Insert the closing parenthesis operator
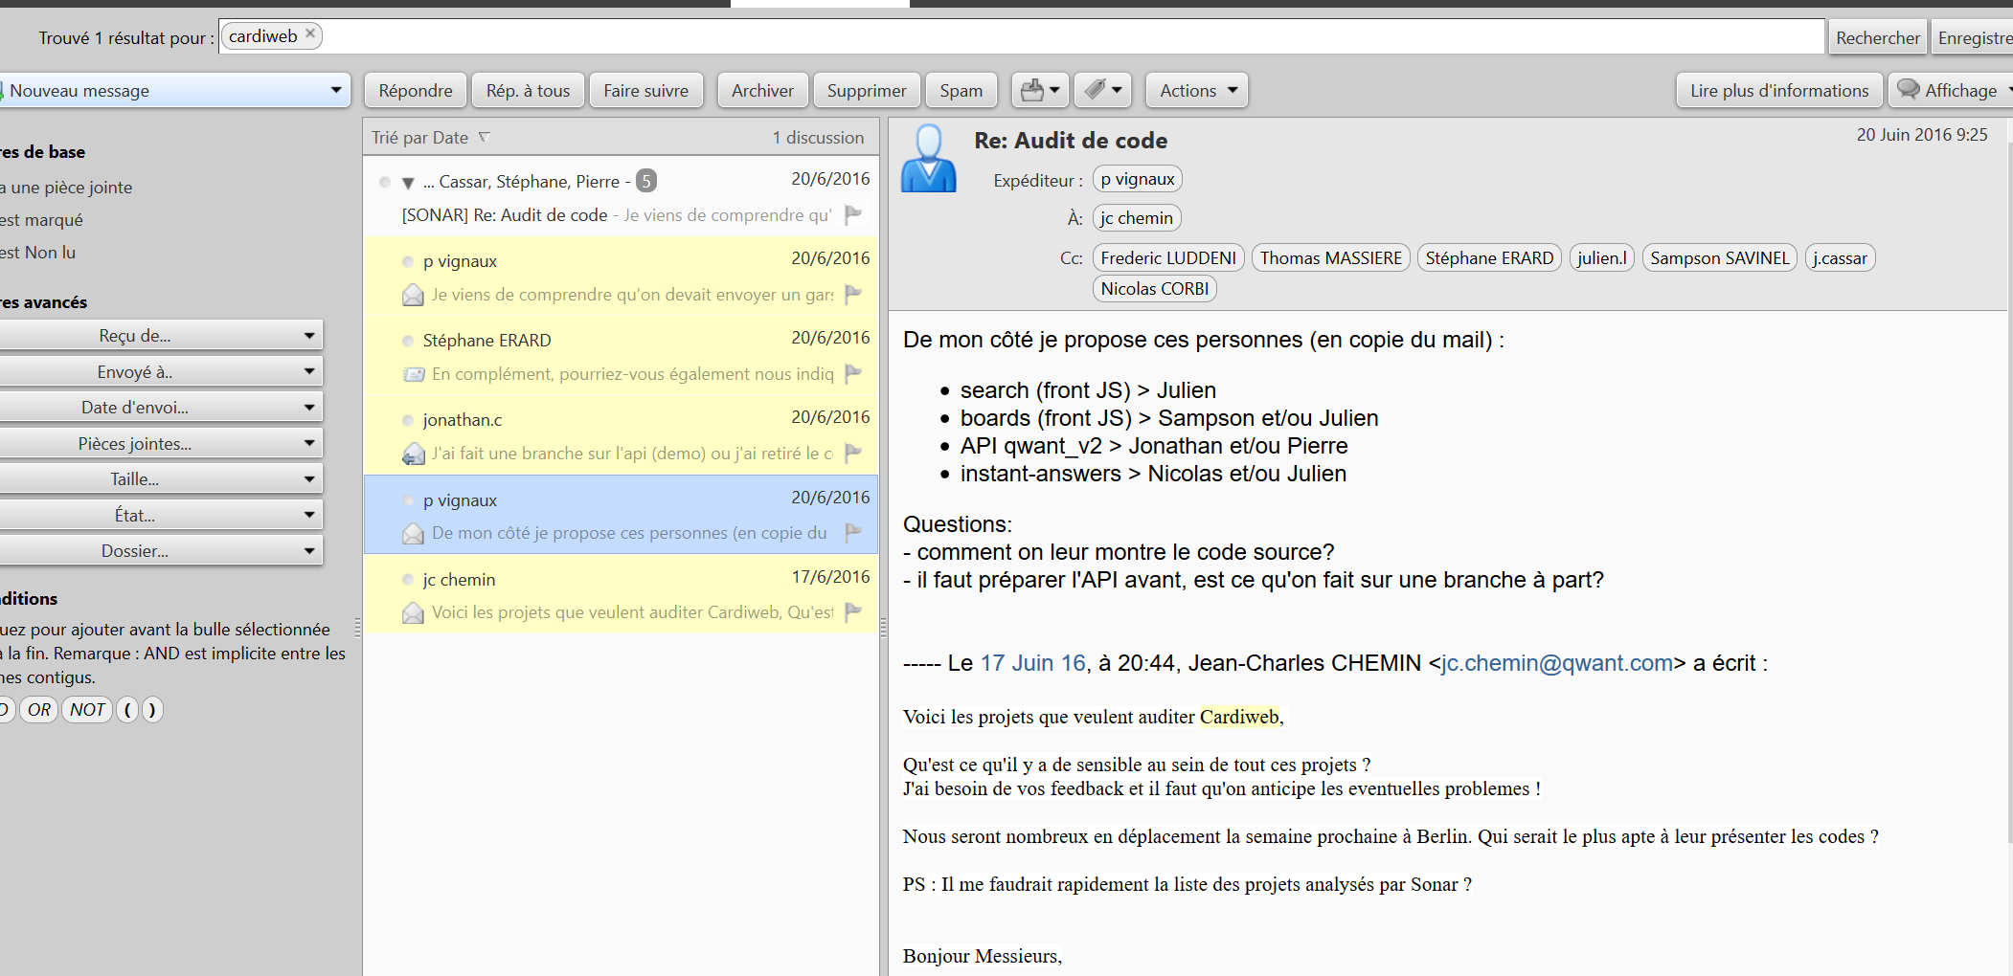This screenshot has height=976, width=2013. pyautogui.click(x=152, y=710)
